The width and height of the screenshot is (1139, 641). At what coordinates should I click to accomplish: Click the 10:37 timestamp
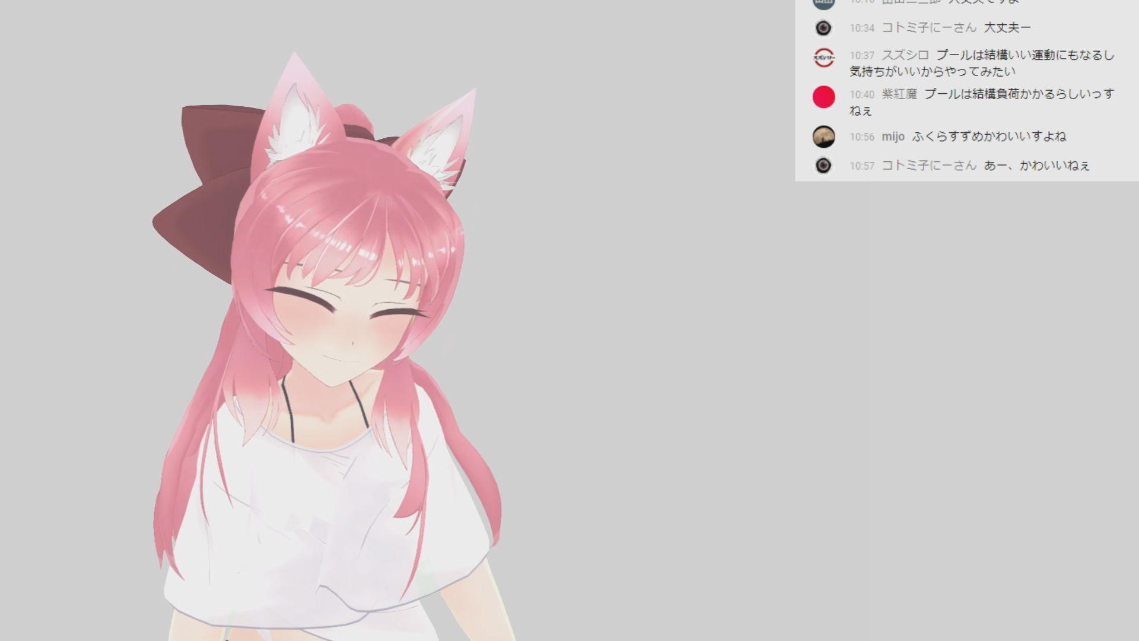861,56
